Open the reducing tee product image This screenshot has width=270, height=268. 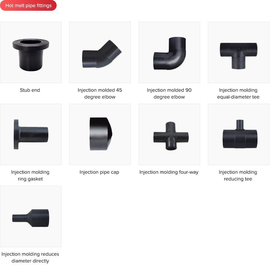click(239, 134)
